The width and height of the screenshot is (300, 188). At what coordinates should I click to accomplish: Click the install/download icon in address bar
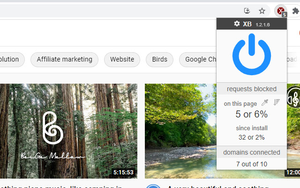click(247, 11)
